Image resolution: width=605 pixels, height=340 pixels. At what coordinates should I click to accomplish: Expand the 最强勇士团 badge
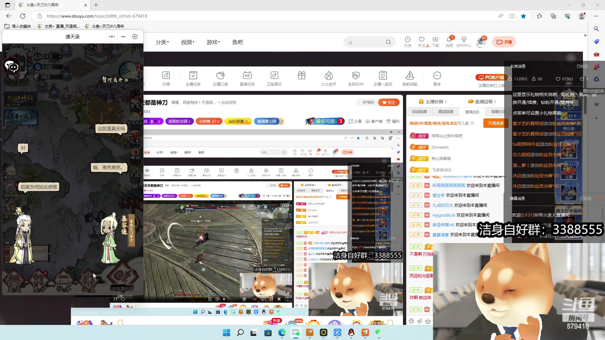tap(268, 121)
